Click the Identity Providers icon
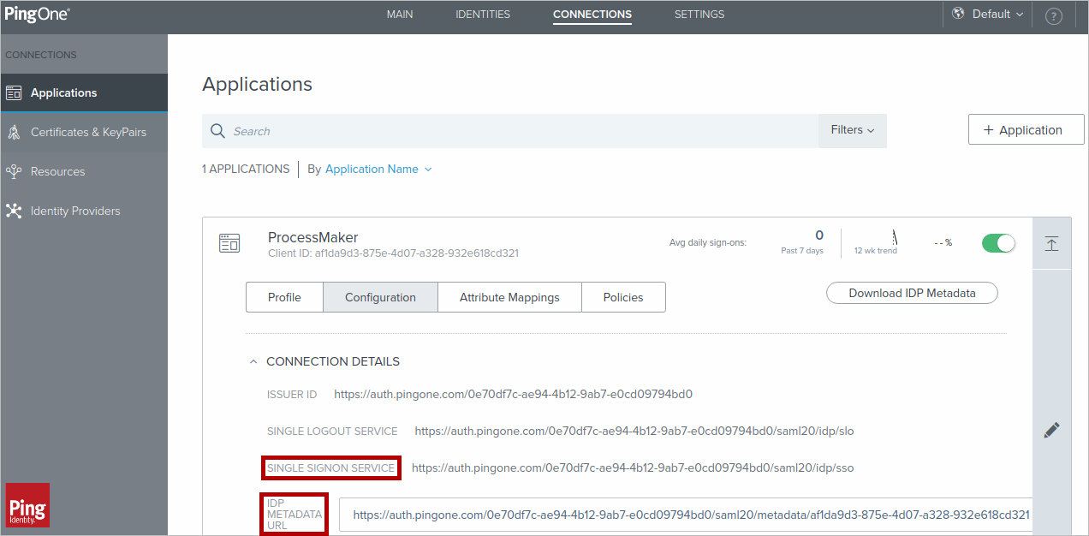 tap(14, 211)
